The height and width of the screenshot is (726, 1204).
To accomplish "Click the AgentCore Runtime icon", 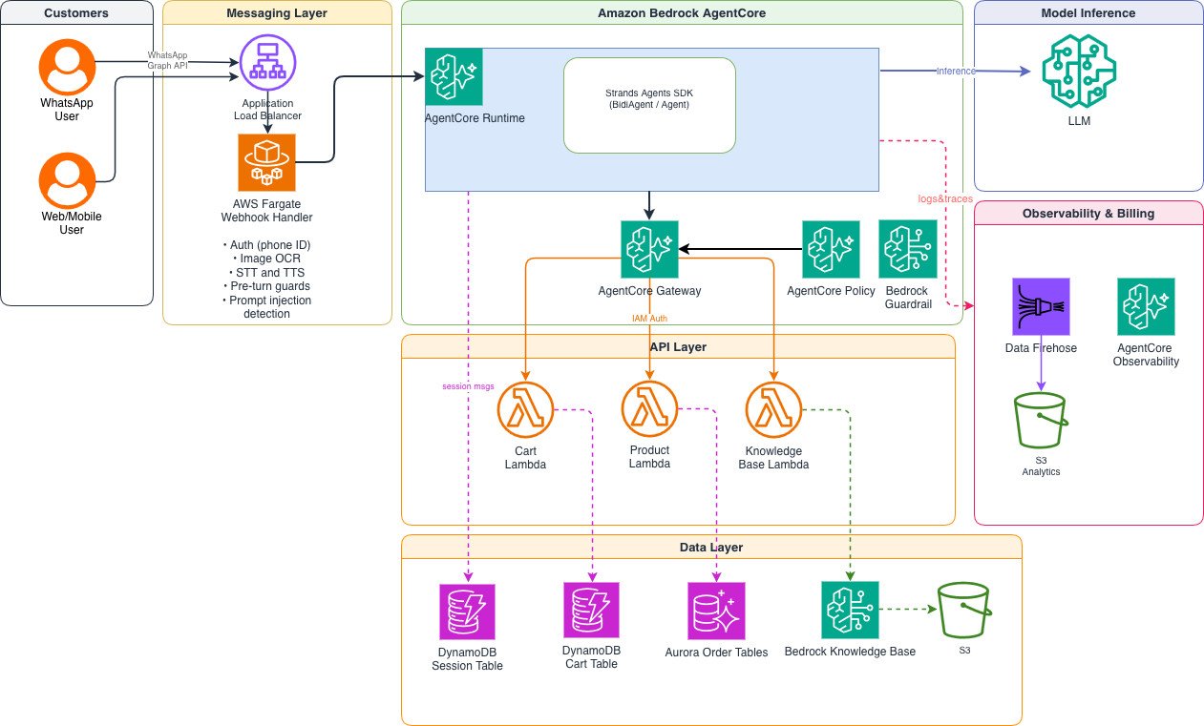I will 454,76.
